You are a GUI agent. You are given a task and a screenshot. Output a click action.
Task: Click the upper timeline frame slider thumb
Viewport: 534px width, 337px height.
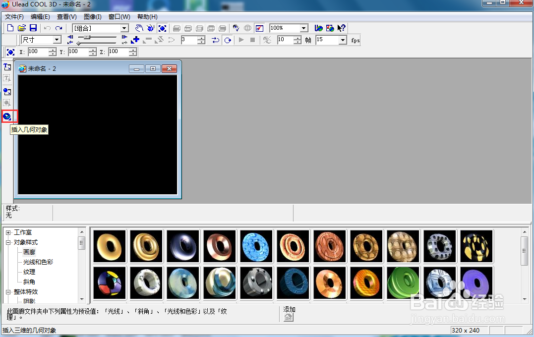87,37
